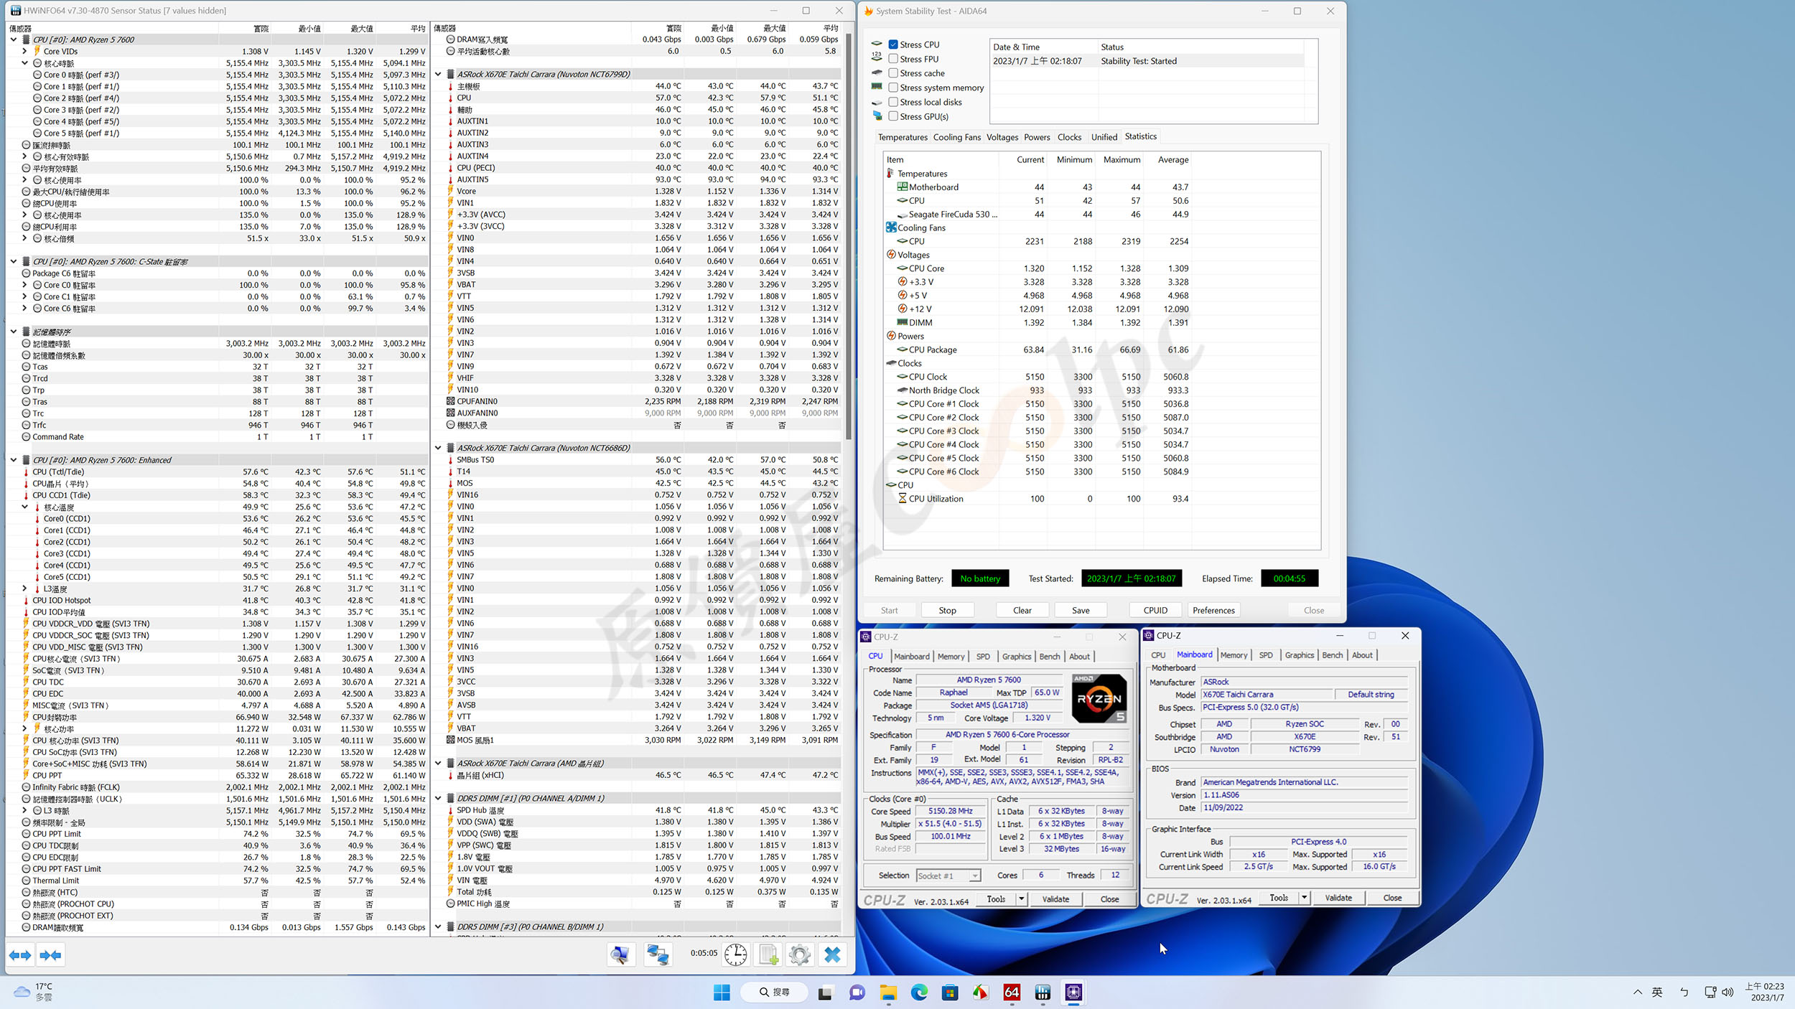Collapse Nuvoton NCT6799D sensor group
Viewport: 1795px width, 1009px height.
click(x=438, y=74)
